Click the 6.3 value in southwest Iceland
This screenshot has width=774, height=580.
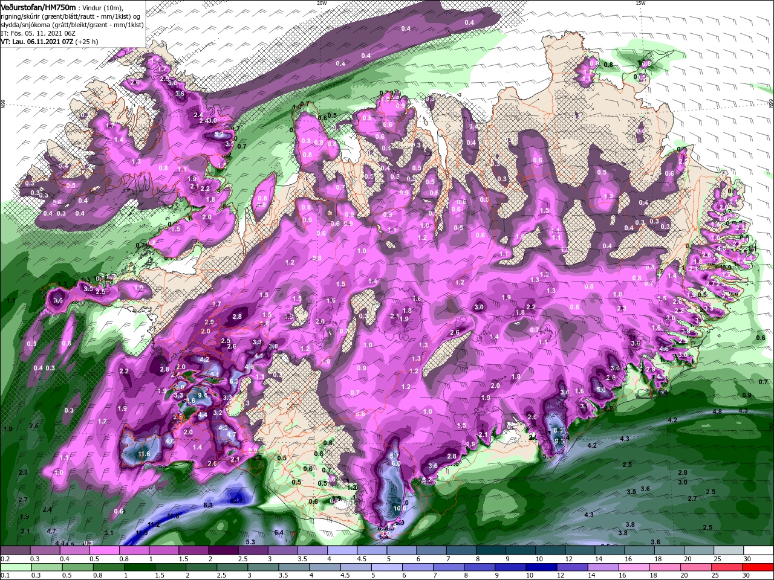(235, 382)
